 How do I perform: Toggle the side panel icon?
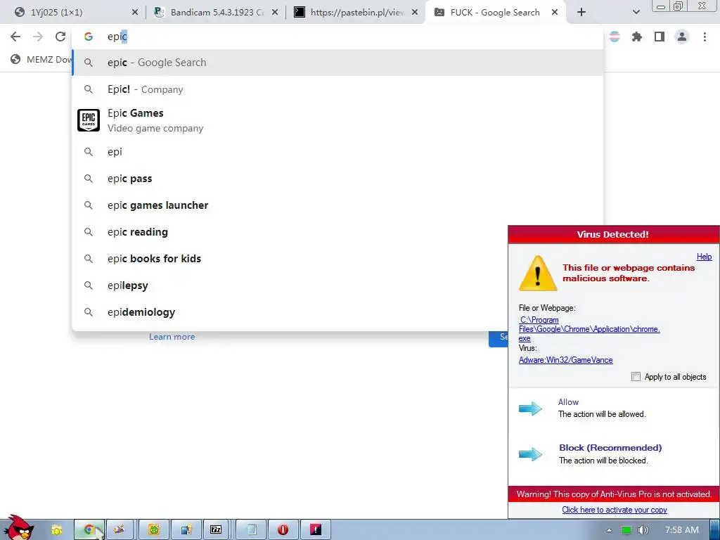coord(660,37)
